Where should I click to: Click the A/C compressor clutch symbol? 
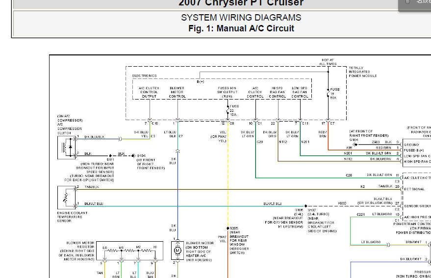pyautogui.click(x=66, y=148)
